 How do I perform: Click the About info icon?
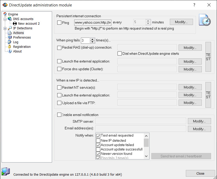10,51
